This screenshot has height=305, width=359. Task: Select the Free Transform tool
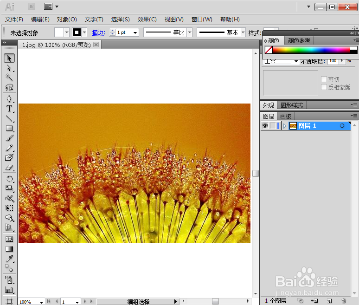(x=9, y=208)
